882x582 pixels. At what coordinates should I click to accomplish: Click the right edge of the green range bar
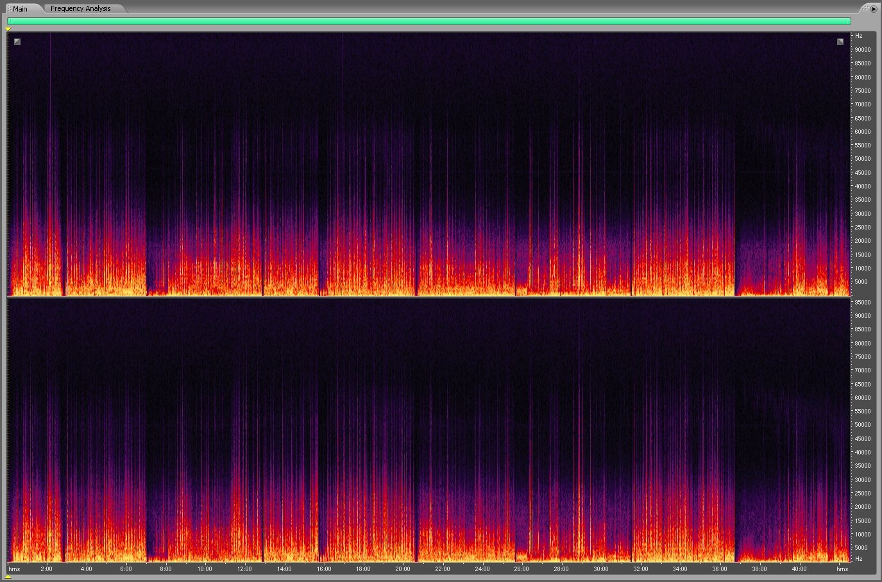[849, 21]
